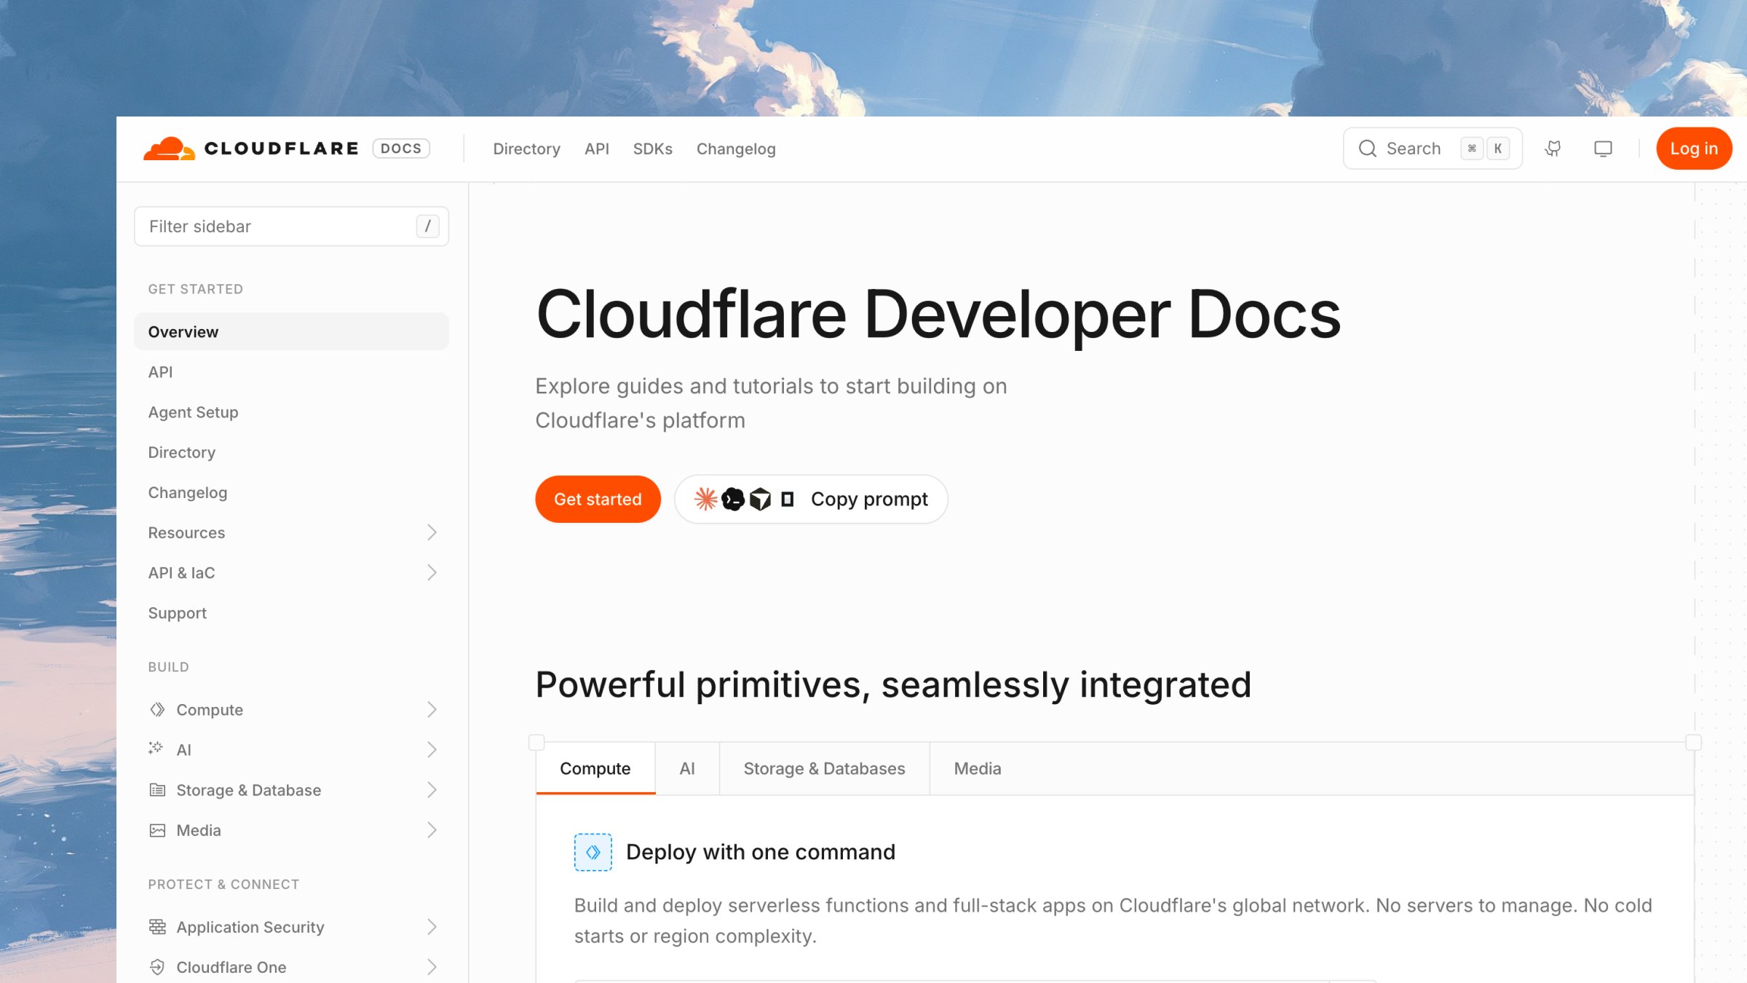Click the monitor theme switcher icon
This screenshot has width=1747, height=983.
[1603, 149]
